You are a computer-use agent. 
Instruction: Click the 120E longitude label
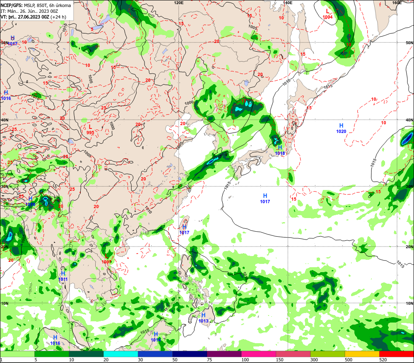pos(179,2)
